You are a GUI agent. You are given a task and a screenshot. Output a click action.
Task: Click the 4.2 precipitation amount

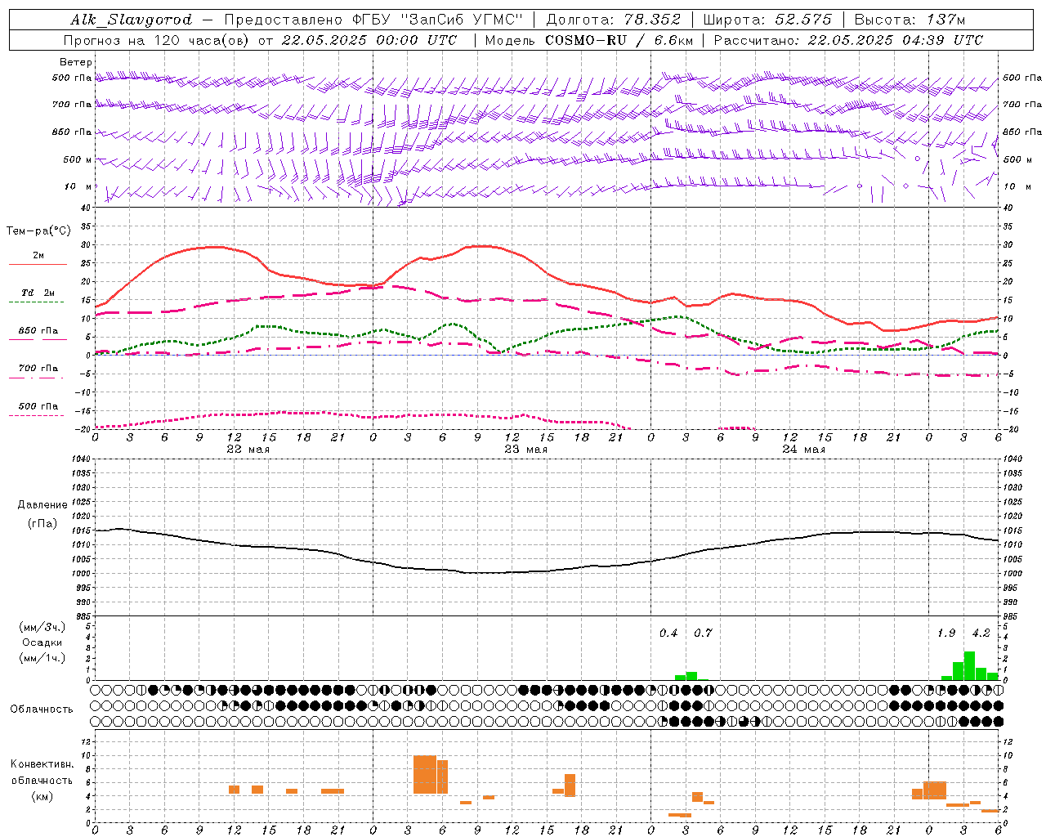(x=981, y=633)
